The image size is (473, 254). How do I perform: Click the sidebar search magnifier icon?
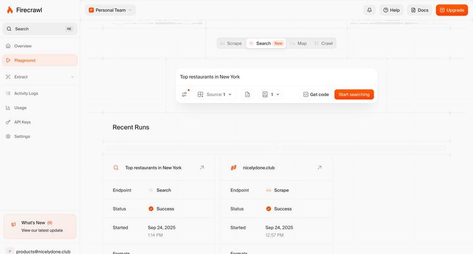pyautogui.click(x=9, y=29)
